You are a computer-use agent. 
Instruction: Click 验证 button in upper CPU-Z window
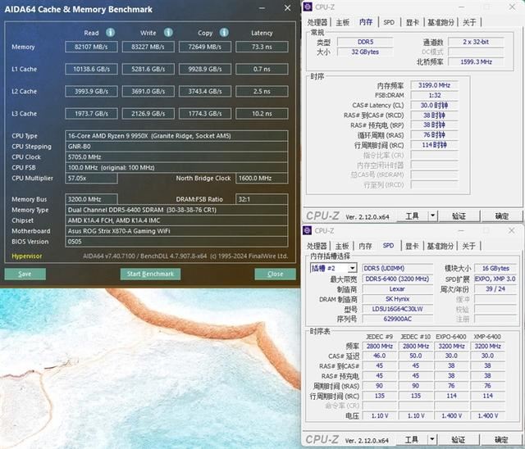459,216
